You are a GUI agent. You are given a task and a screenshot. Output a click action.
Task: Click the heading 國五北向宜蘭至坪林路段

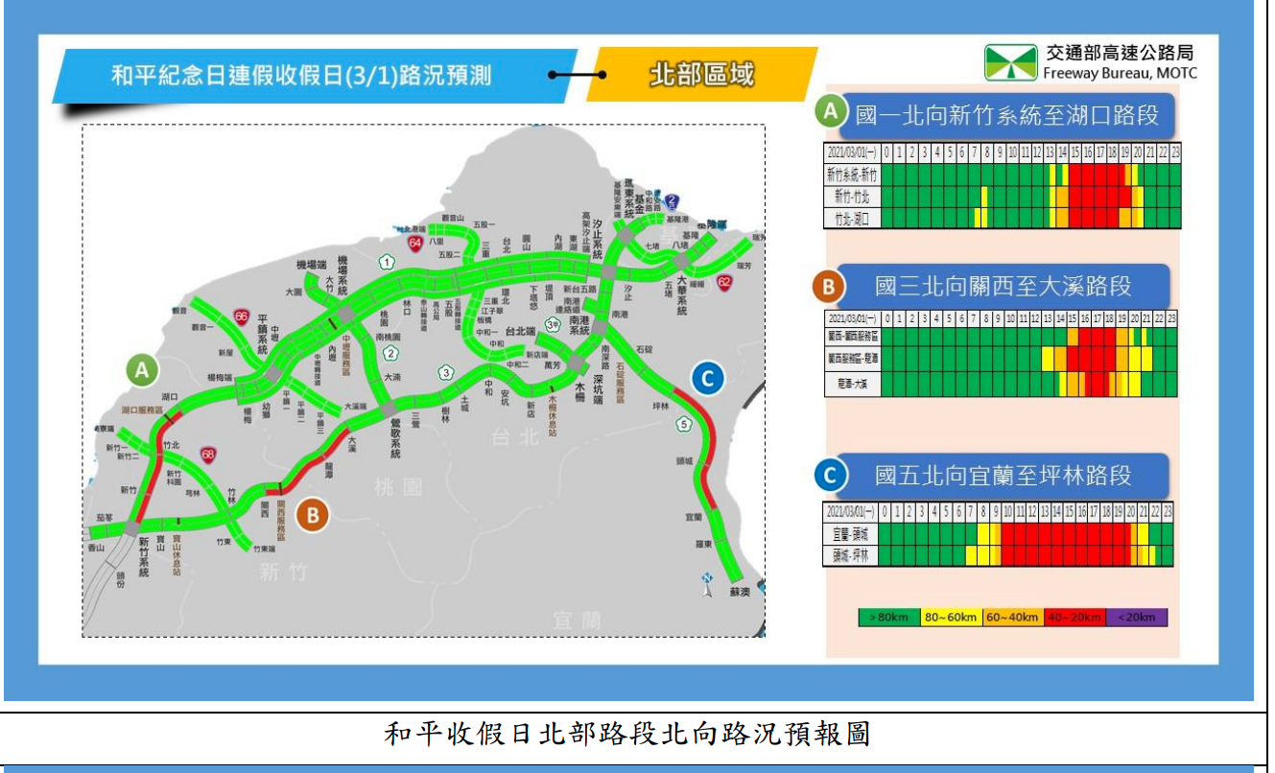pyautogui.click(x=1003, y=475)
